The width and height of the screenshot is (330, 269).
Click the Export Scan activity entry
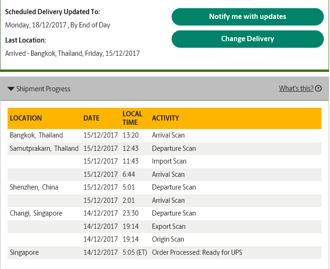click(x=169, y=226)
